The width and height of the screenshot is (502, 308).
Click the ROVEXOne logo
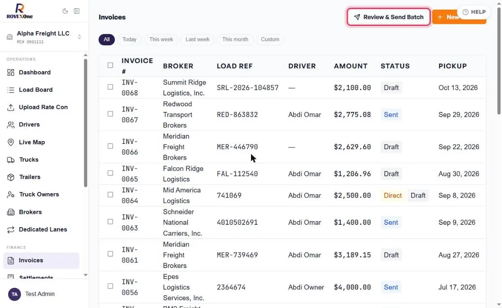19,11
